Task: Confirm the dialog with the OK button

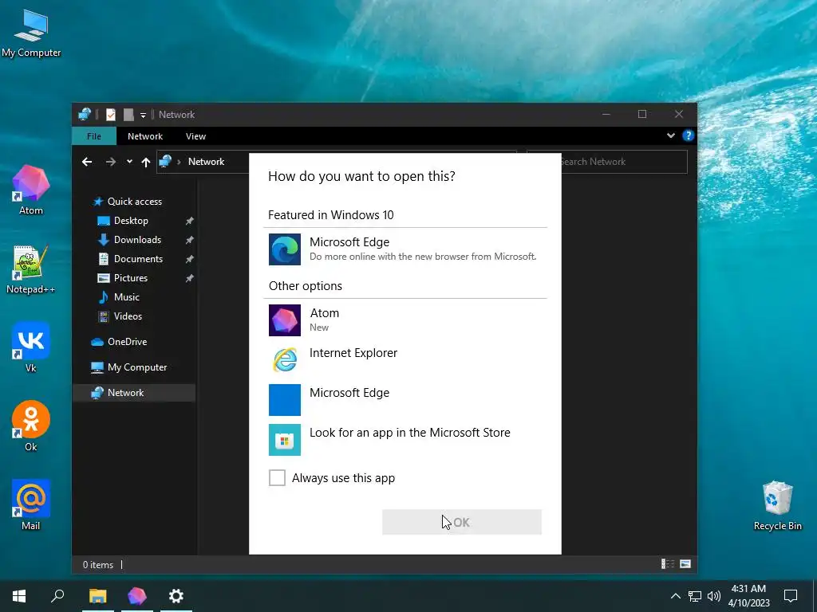Action: pyautogui.click(x=462, y=522)
